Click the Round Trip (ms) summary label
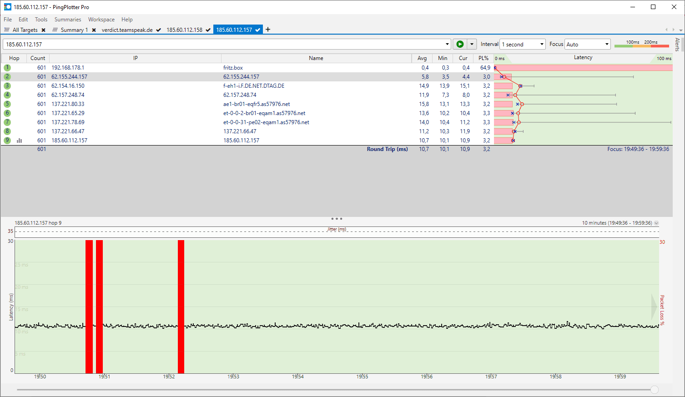This screenshot has width=685, height=397. [388, 149]
